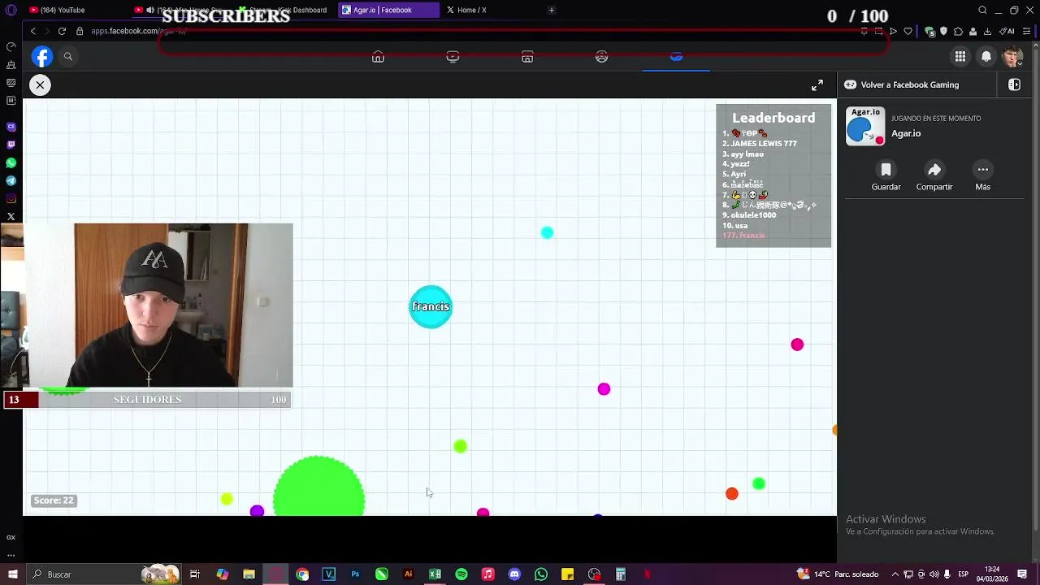The width and height of the screenshot is (1040, 585).
Task: Select the Facebook Gaming controller icon
Action: point(676,57)
